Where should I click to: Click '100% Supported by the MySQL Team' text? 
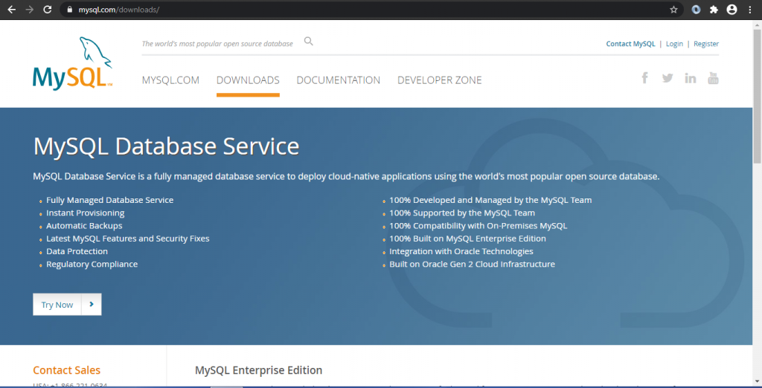pos(462,213)
